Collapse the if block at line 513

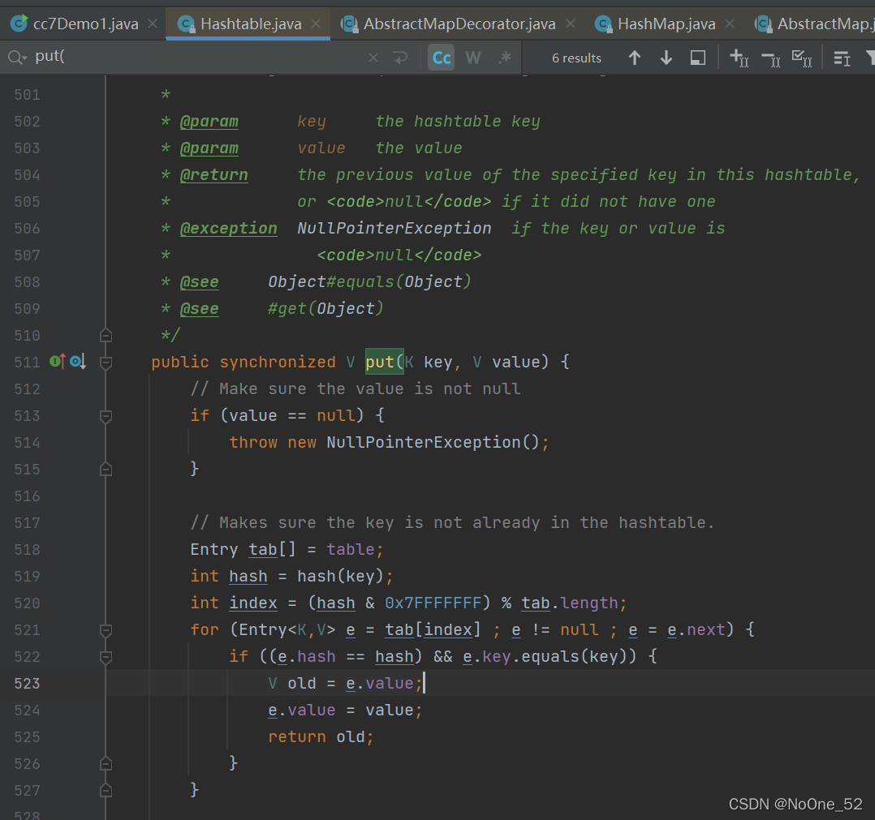[x=106, y=416]
